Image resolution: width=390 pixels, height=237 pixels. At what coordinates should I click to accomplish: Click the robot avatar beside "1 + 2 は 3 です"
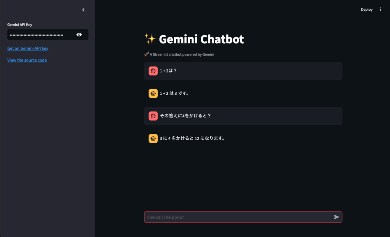click(x=153, y=93)
